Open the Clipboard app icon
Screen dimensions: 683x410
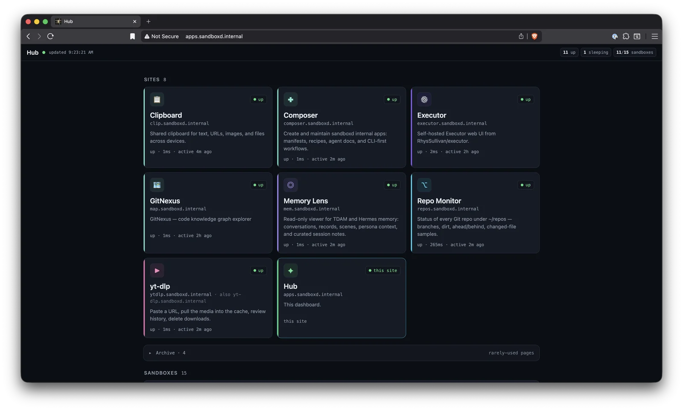tap(157, 99)
